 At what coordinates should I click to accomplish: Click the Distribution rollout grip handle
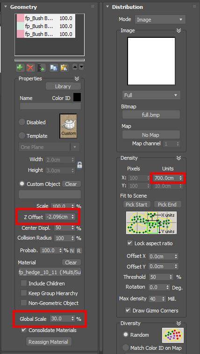coord(195,7)
